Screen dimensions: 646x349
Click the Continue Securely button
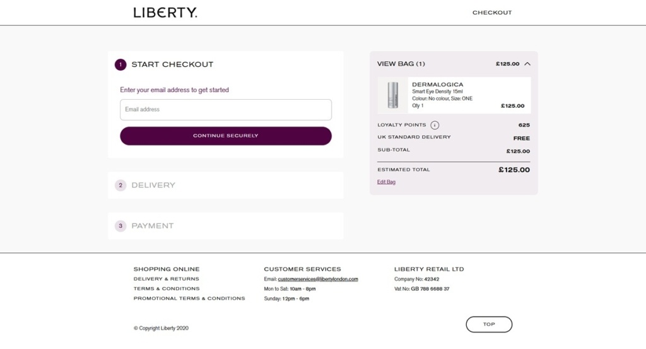pyautogui.click(x=226, y=136)
